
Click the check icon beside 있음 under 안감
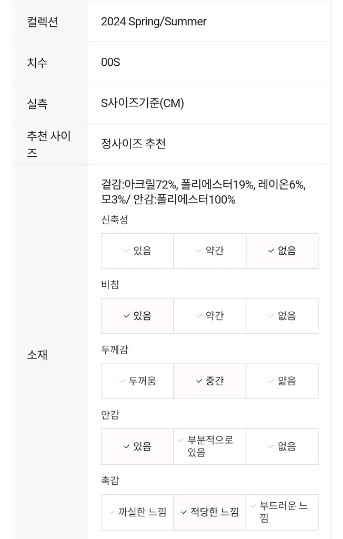point(125,446)
